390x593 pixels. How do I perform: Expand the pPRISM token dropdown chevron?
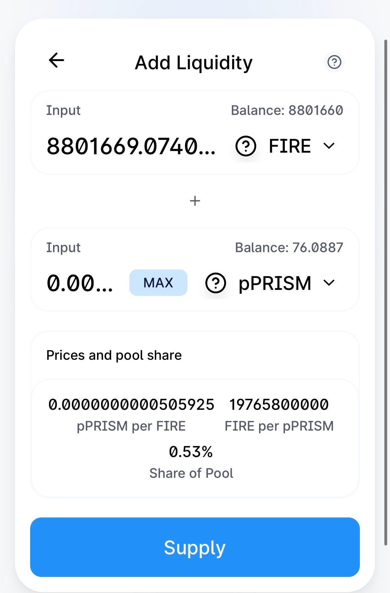click(329, 283)
